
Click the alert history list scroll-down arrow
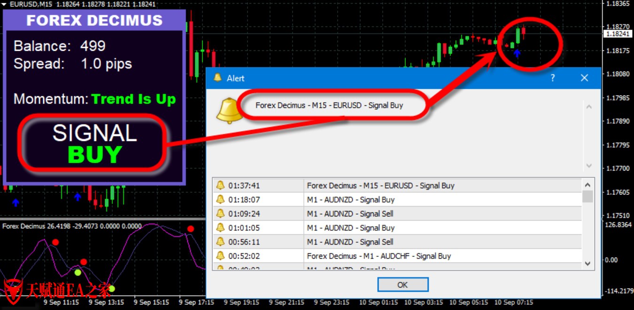point(588,264)
